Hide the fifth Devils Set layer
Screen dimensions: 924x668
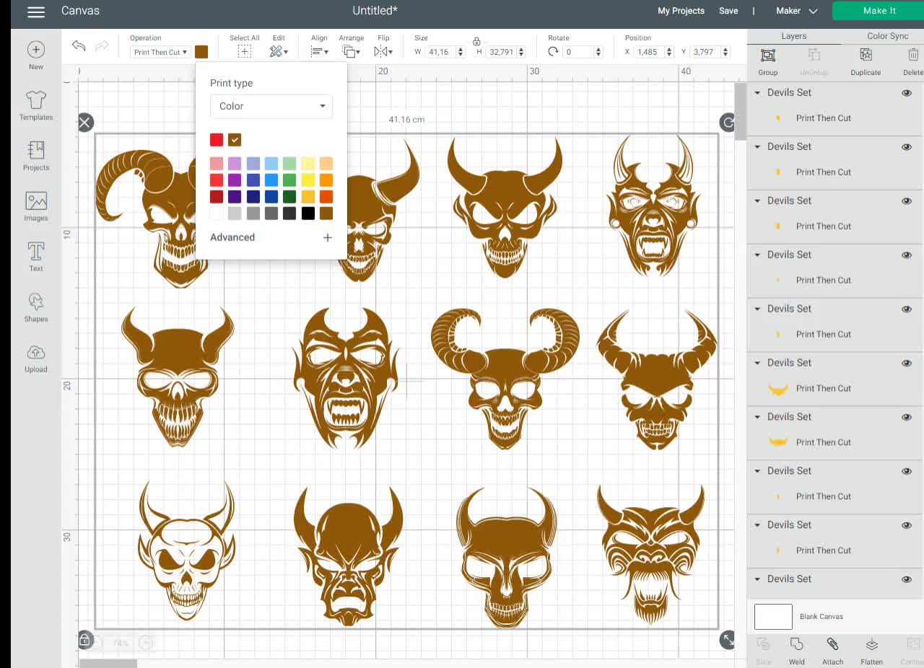[x=907, y=309]
